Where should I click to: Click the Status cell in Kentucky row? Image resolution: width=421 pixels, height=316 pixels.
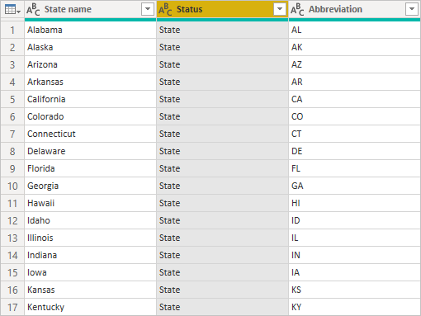pyautogui.click(x=222, y=307)
